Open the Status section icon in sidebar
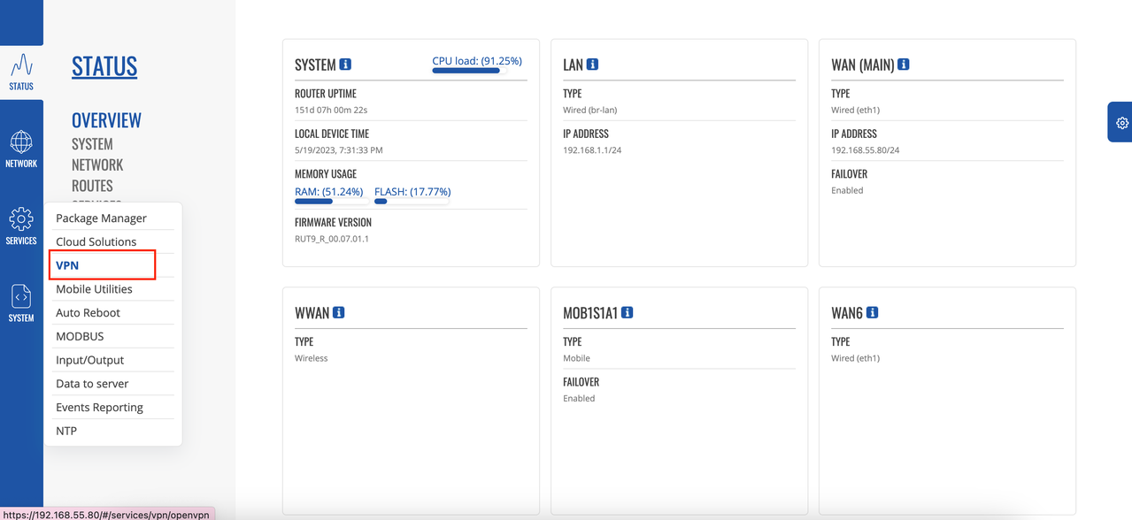This screenshot has width=1132, height=520. (21, 67)
